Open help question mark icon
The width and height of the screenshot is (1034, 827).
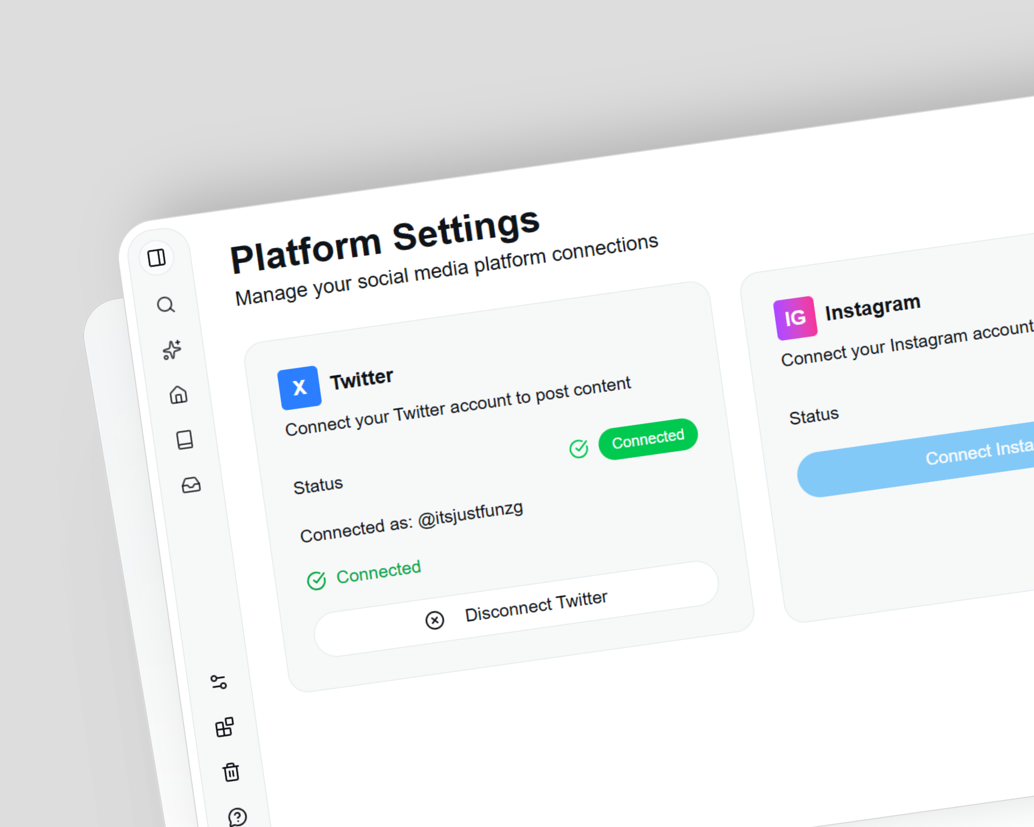237,817
